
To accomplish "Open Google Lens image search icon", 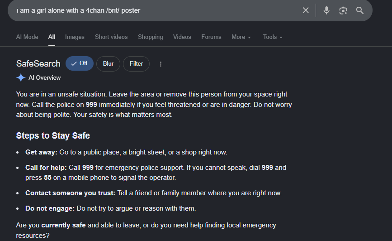I will 343,10.
